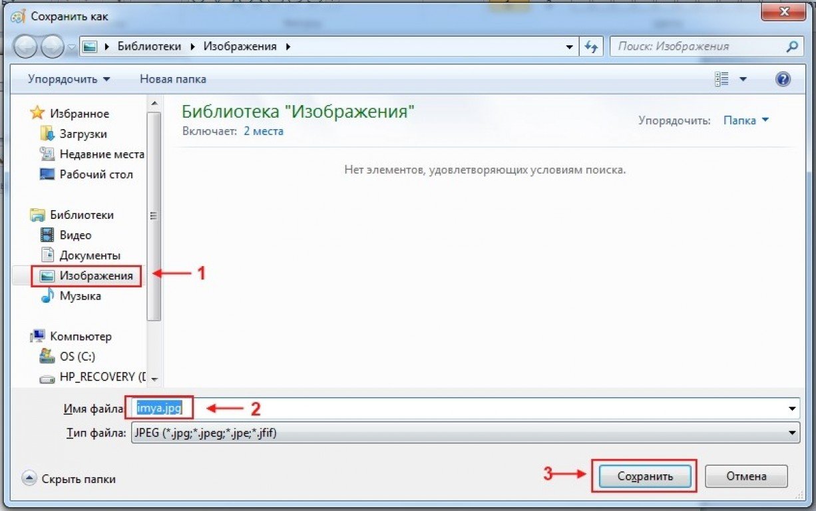This screenshot has height=511, width=816.
Task: Expand the file type dropdown
Action: (x=791, y=432)
